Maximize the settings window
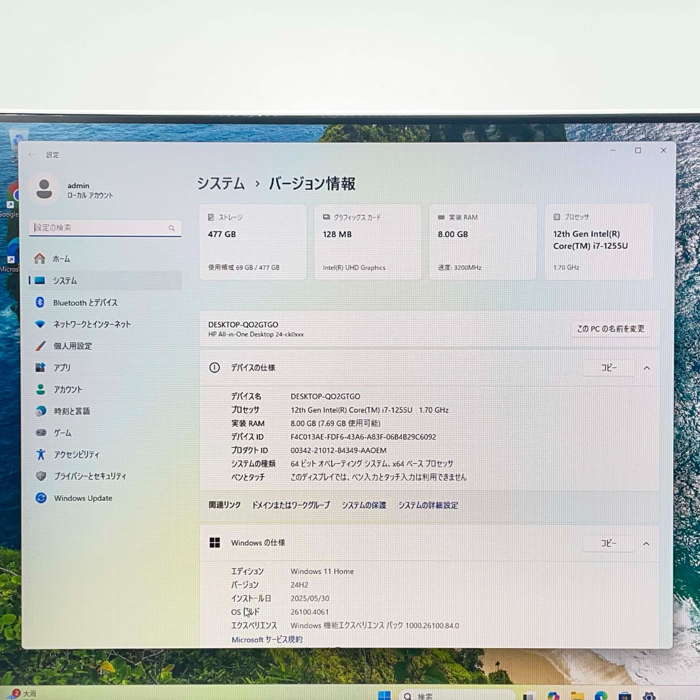700x700 pixels. tap(638, 150)
